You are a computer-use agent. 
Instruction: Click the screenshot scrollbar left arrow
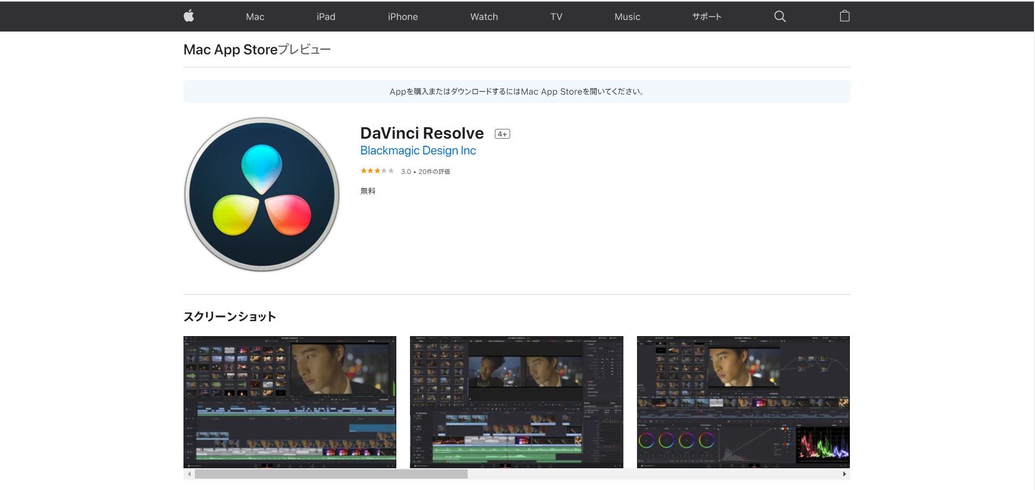(x=189, y=474)
